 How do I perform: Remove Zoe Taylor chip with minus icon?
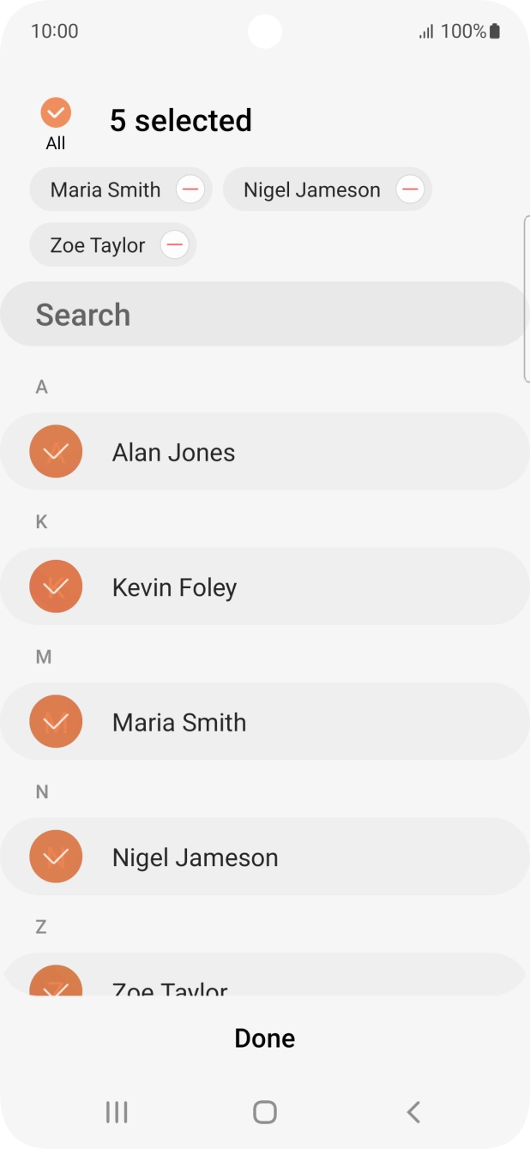(175, 245)
